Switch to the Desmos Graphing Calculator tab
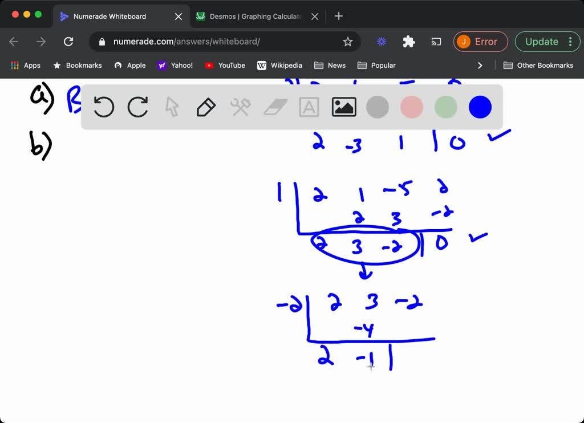Screen dimensions: 584x423 coord(251,16)
